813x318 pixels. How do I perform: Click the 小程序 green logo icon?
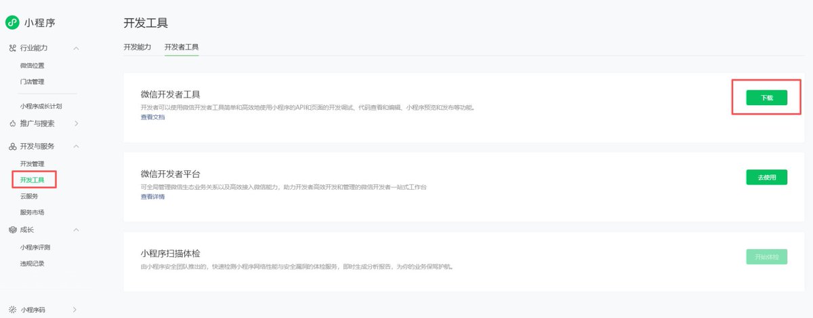click(x=13, y=22)
